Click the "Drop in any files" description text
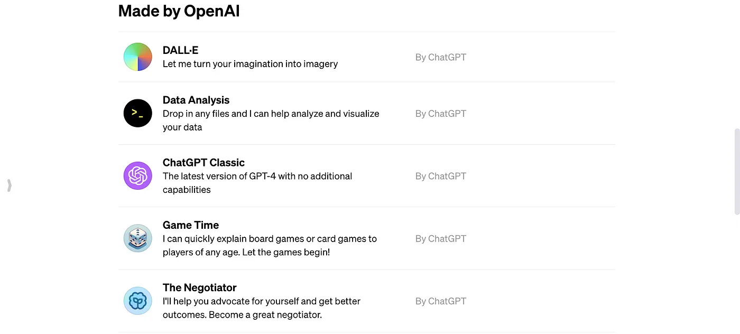The height and width of the screenshot is (334, 740). pos(271,120)
